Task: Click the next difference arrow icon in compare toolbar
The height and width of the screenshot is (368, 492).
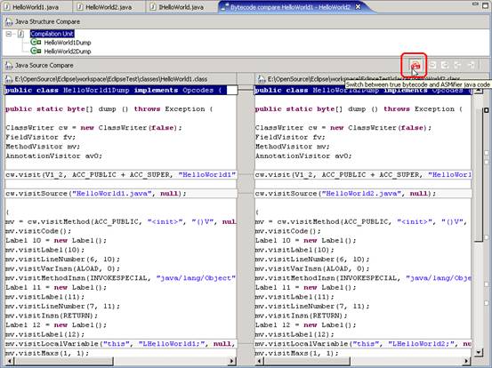Action: [x=471, y=65]
